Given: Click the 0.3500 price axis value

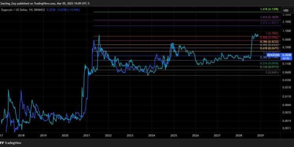Looking at the screenshot, I should (287, 47).
